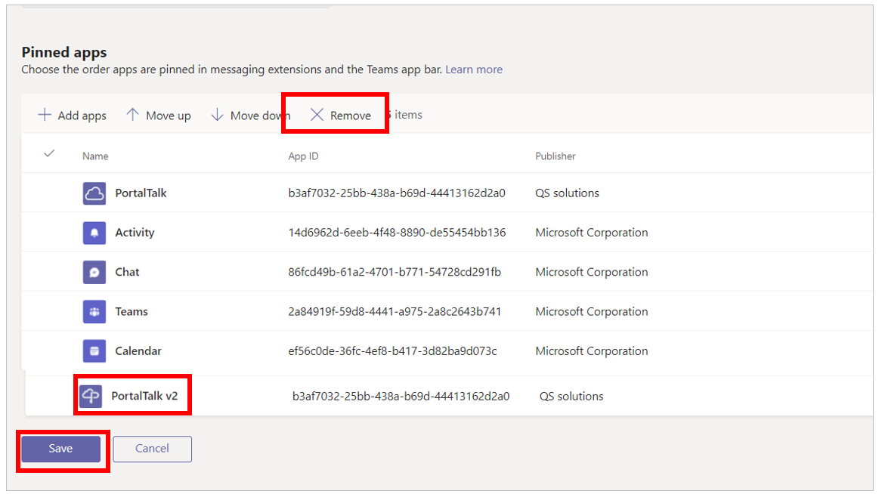This screenshot has width=879, height=494.
Task: Select the Chat row name
Action: [x=127, y=272]
